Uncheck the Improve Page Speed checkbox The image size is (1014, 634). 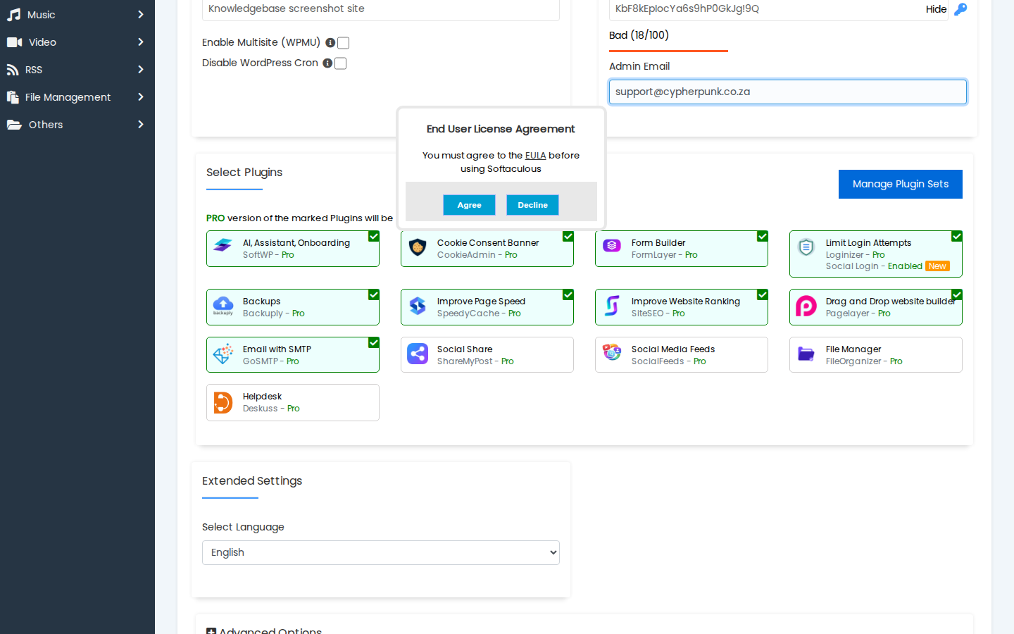click(x=568, y=294)
